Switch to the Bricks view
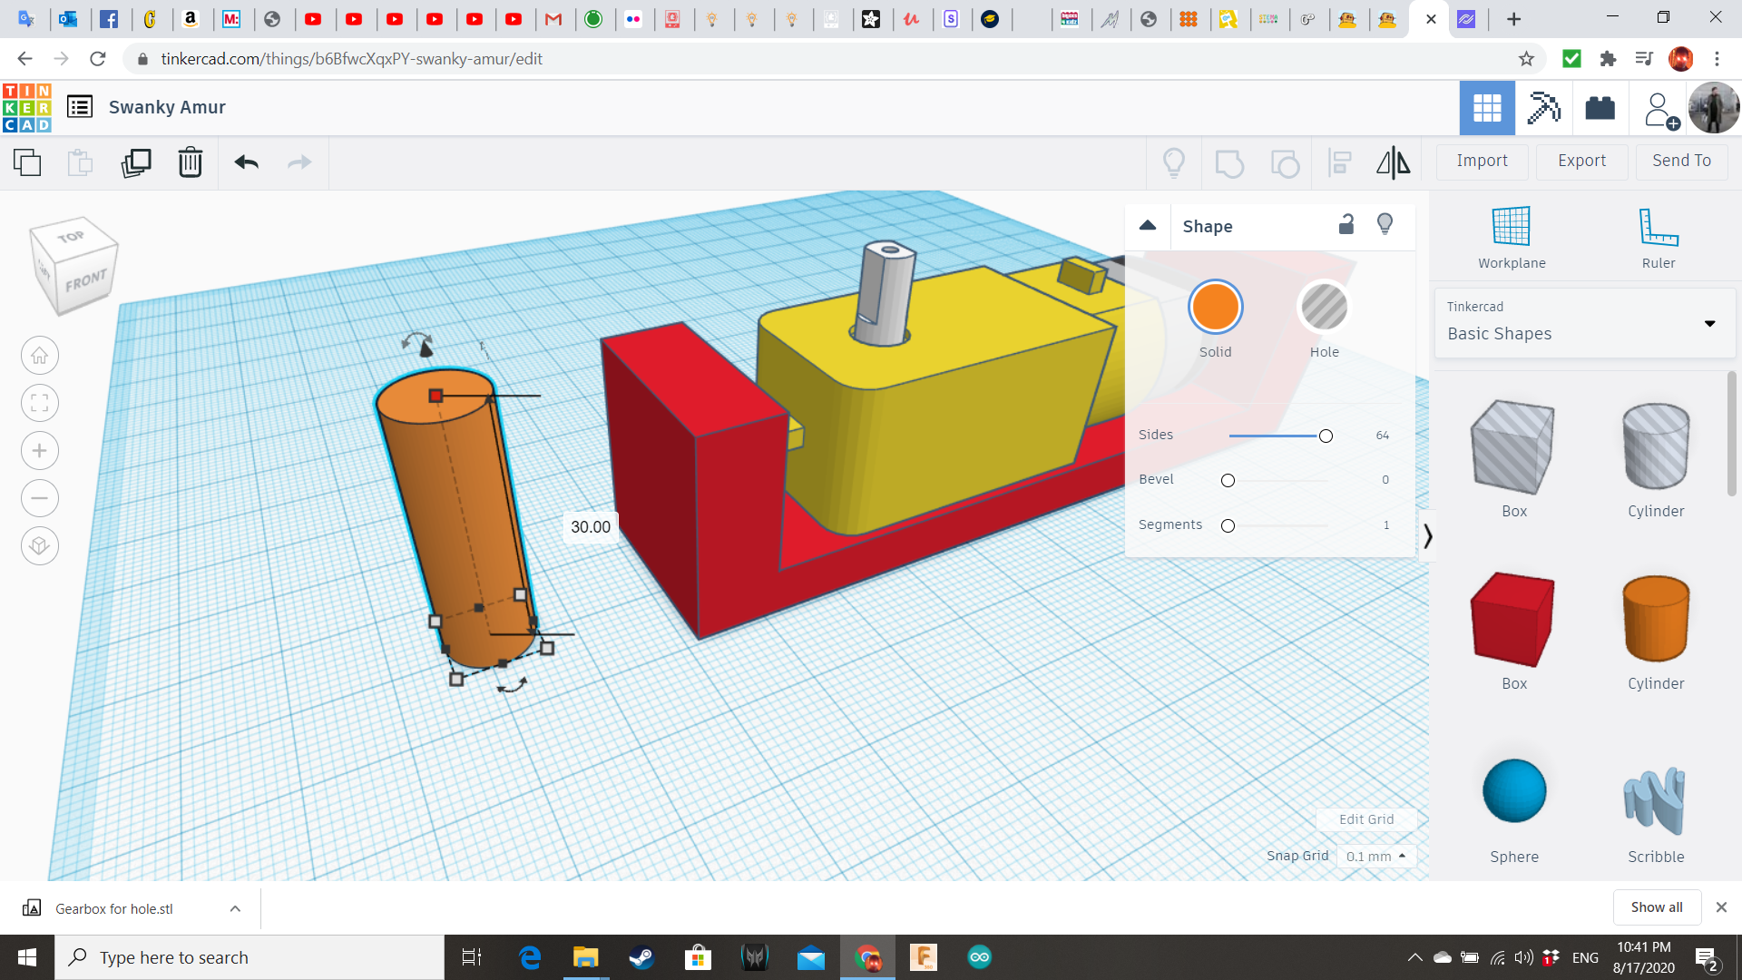 1600,107
